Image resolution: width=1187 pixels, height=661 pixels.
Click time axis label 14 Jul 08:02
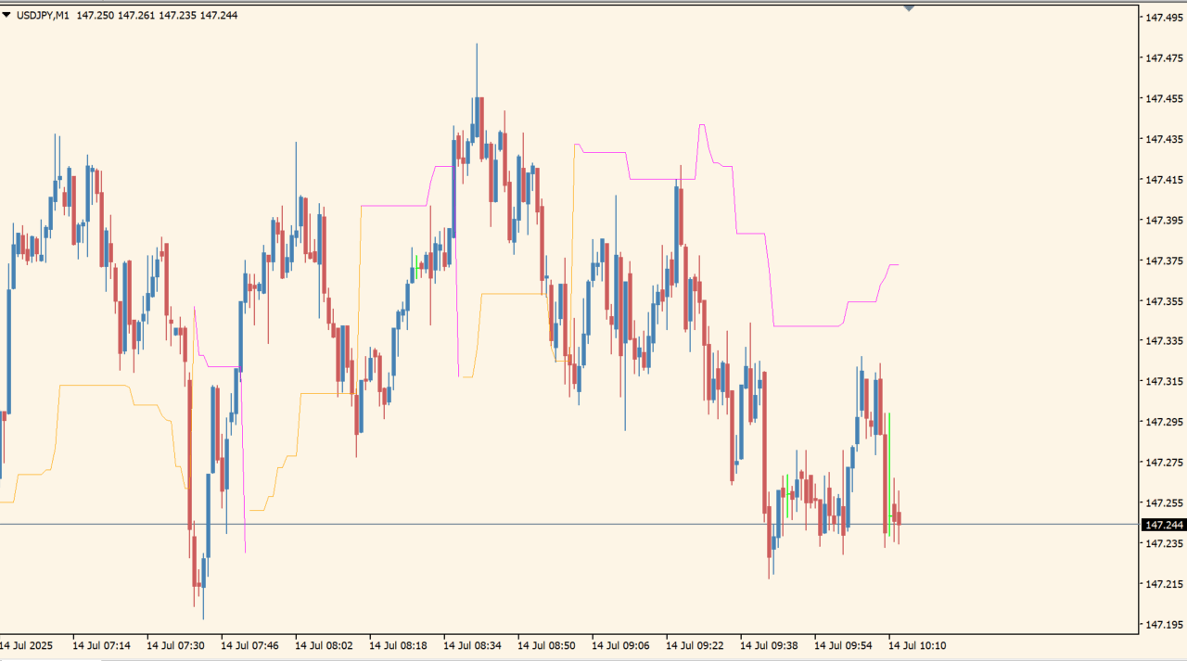tap(324, 644)
